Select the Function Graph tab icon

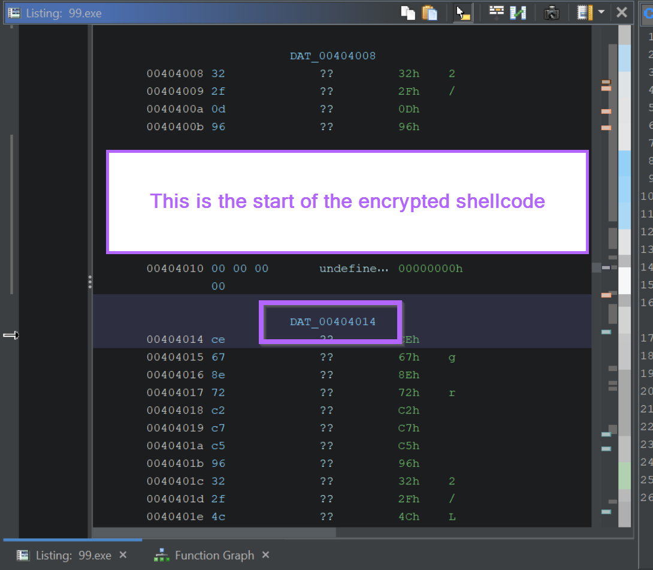(161, 555)
